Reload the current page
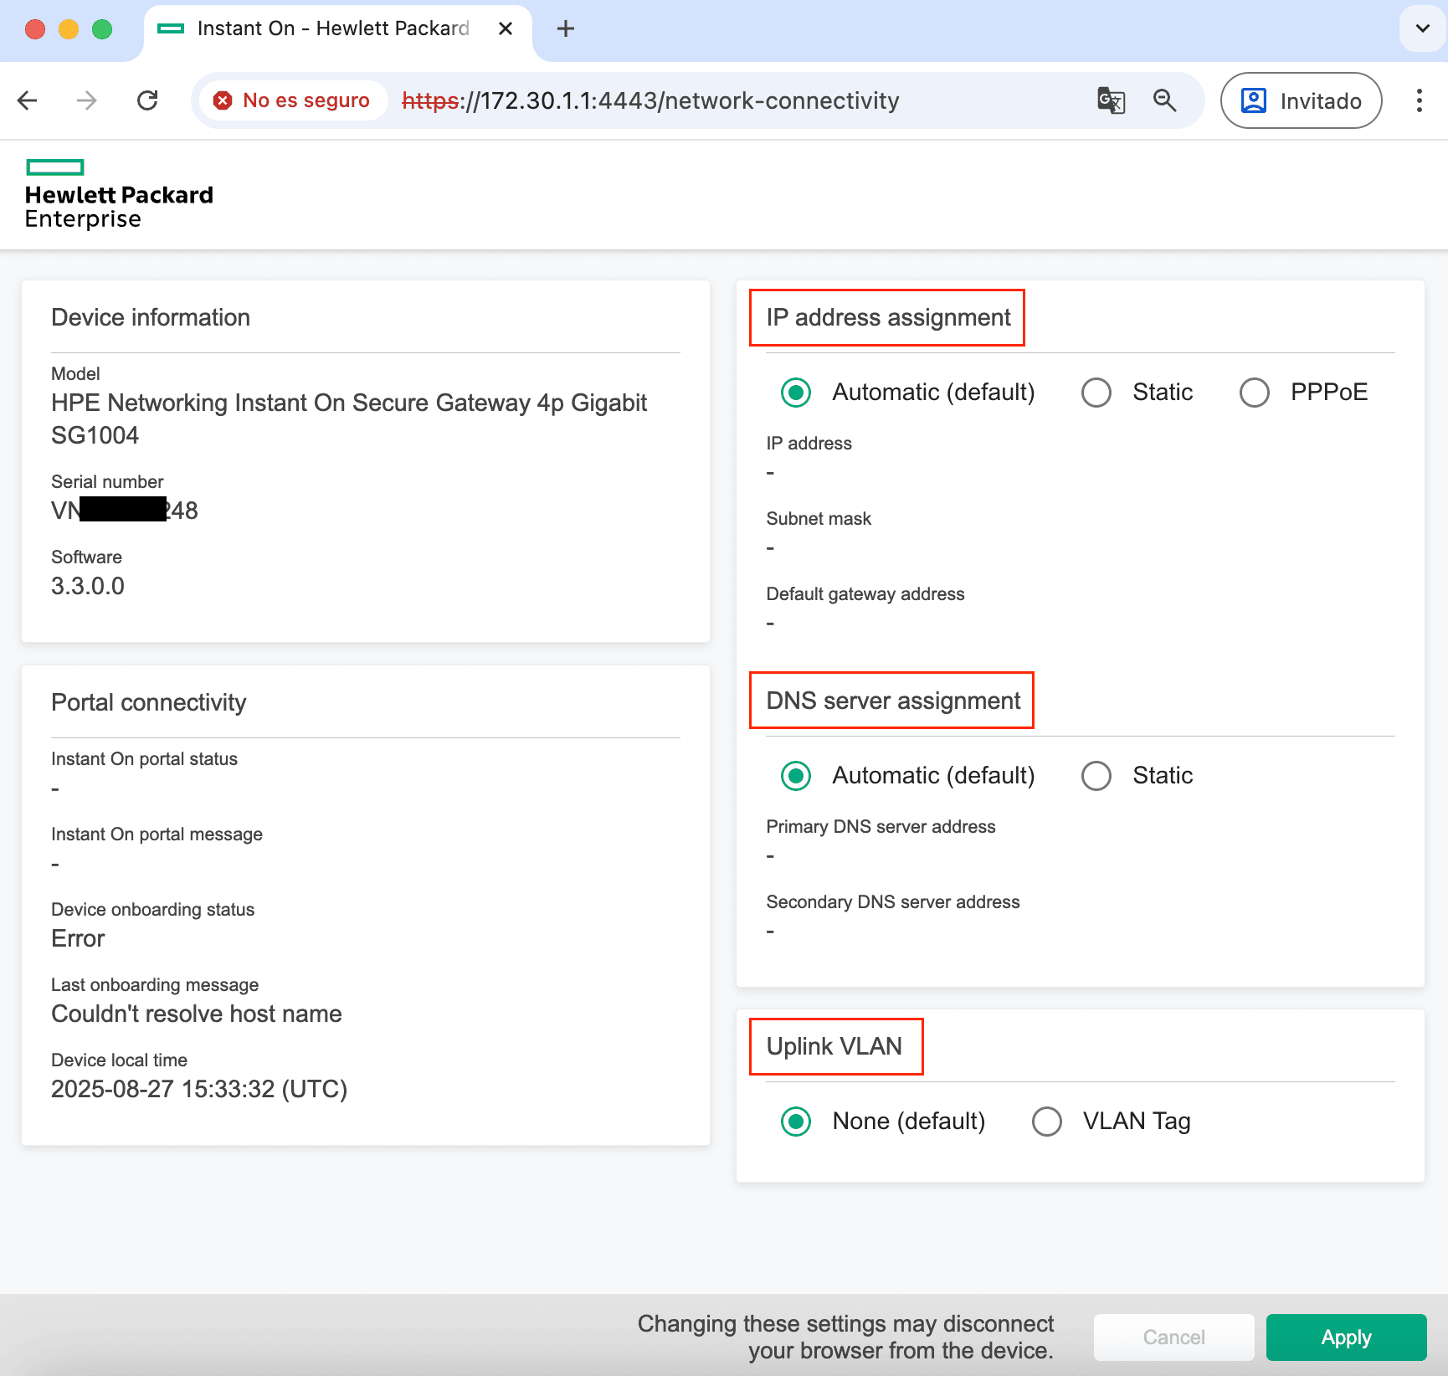Image resolution: width=1448 pixels, height=1376 pixels. [147, 101]
